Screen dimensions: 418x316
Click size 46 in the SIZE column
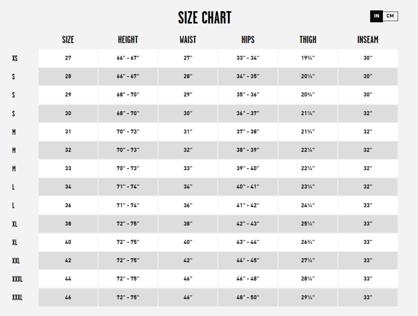click(68, 298)
